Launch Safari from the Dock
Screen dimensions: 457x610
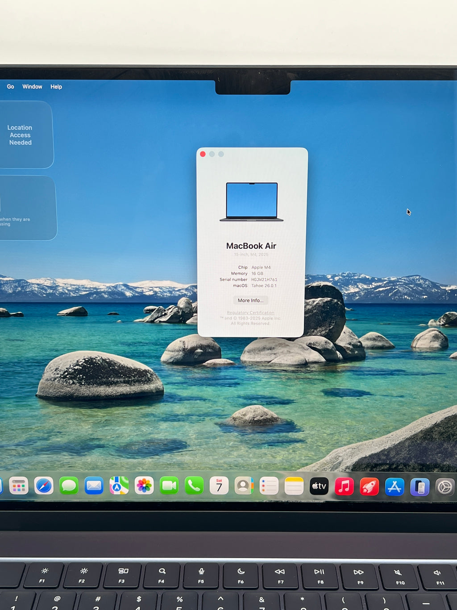click(x=44, y=486)
